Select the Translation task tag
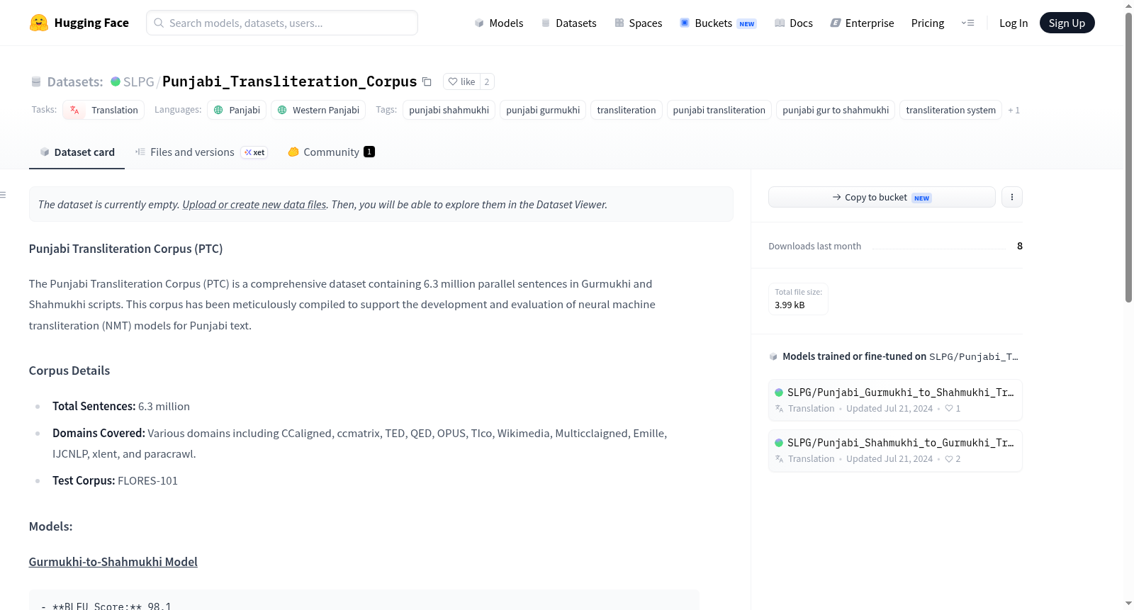The height and width of the screenshot is (610, 1134). point(103,110)
